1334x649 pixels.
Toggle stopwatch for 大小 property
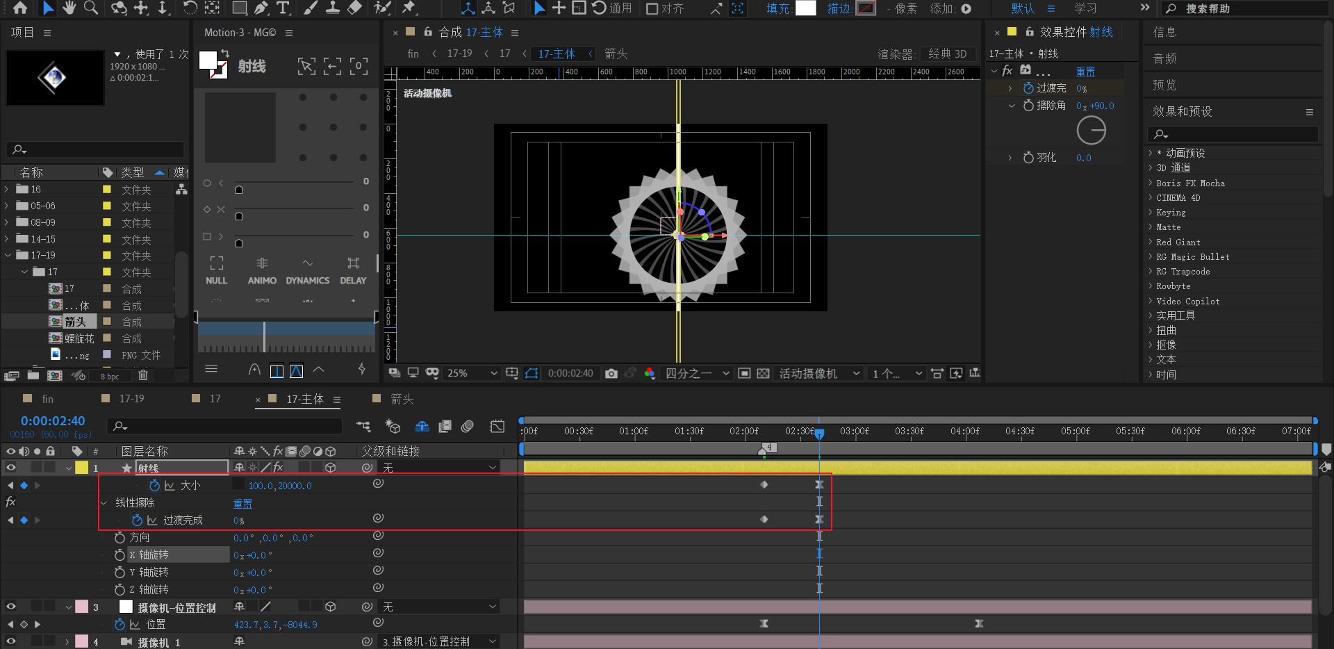click(x=154, y=485)
